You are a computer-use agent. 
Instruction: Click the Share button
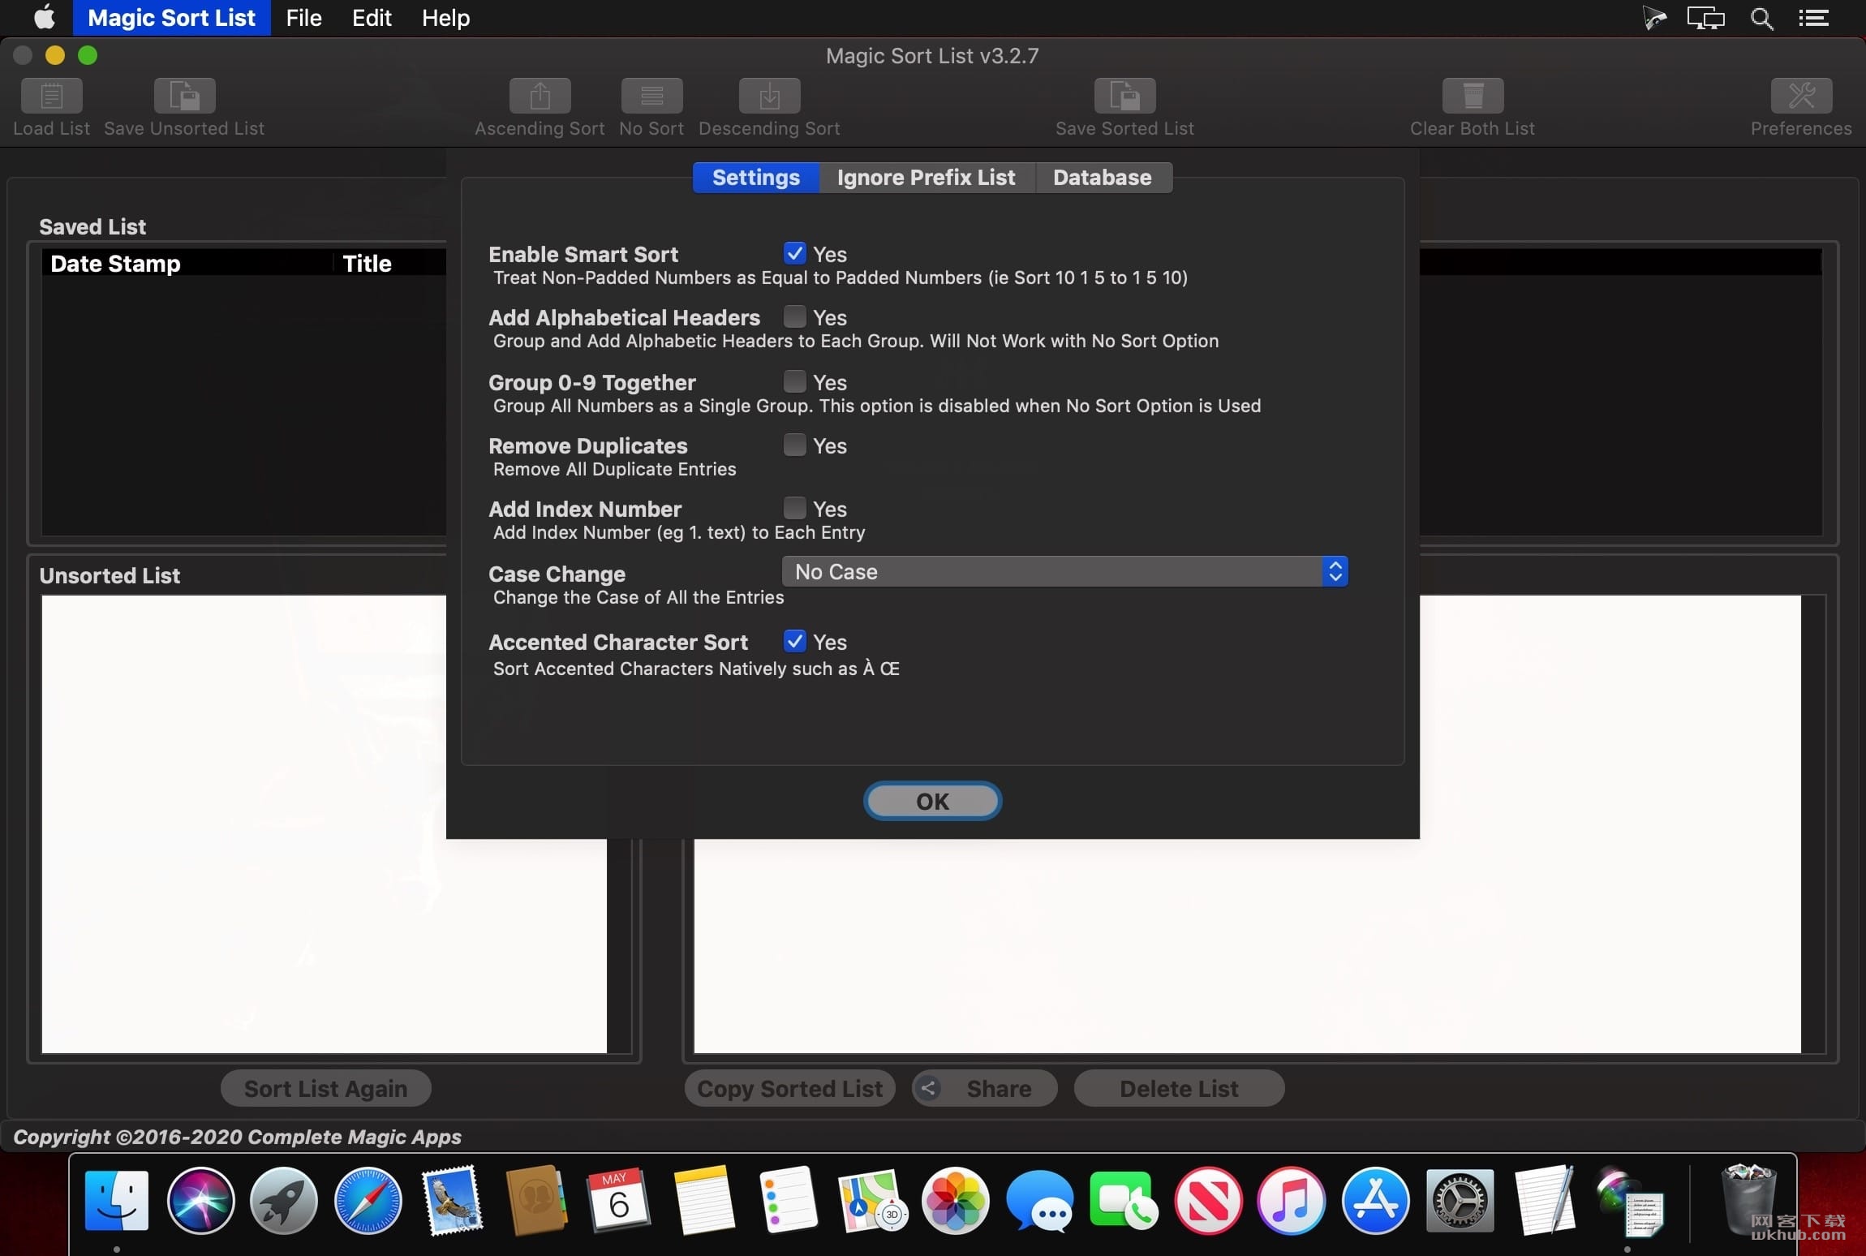point(984,1088)
